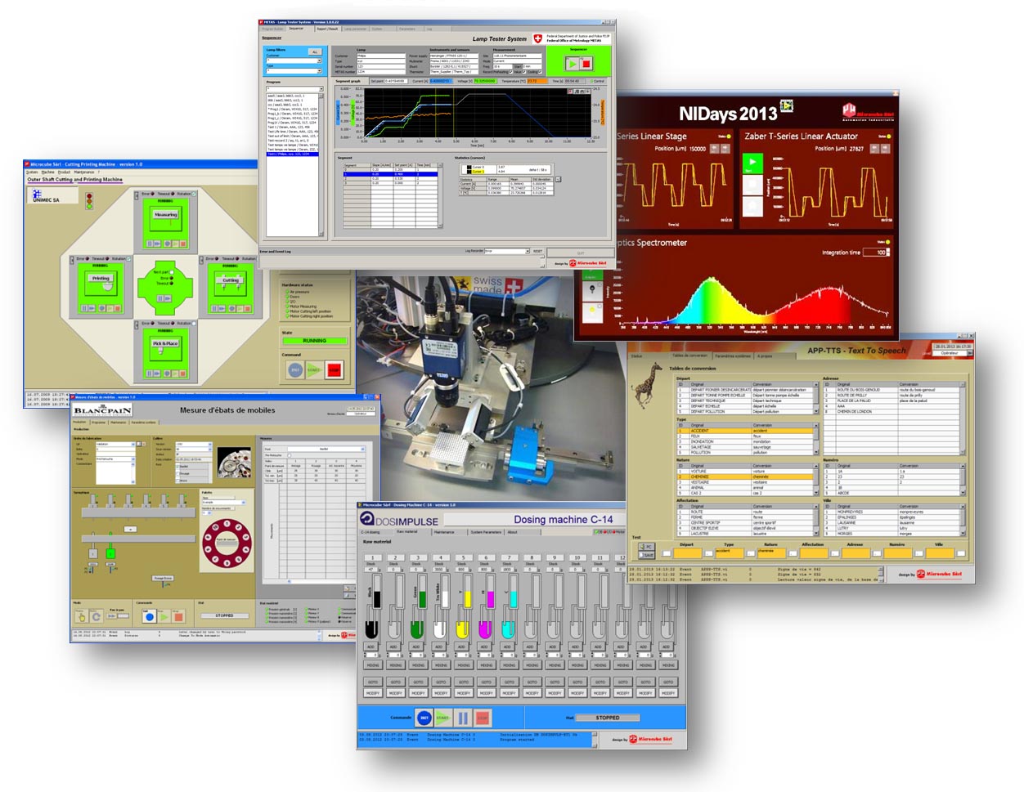Click the ALL button in Lamp filters

pos(315,51)
